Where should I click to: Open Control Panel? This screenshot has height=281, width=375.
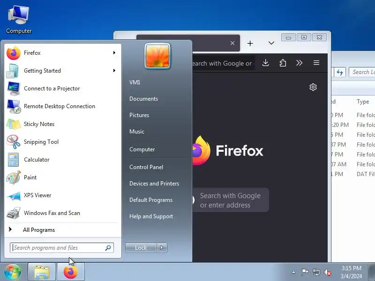146,167
